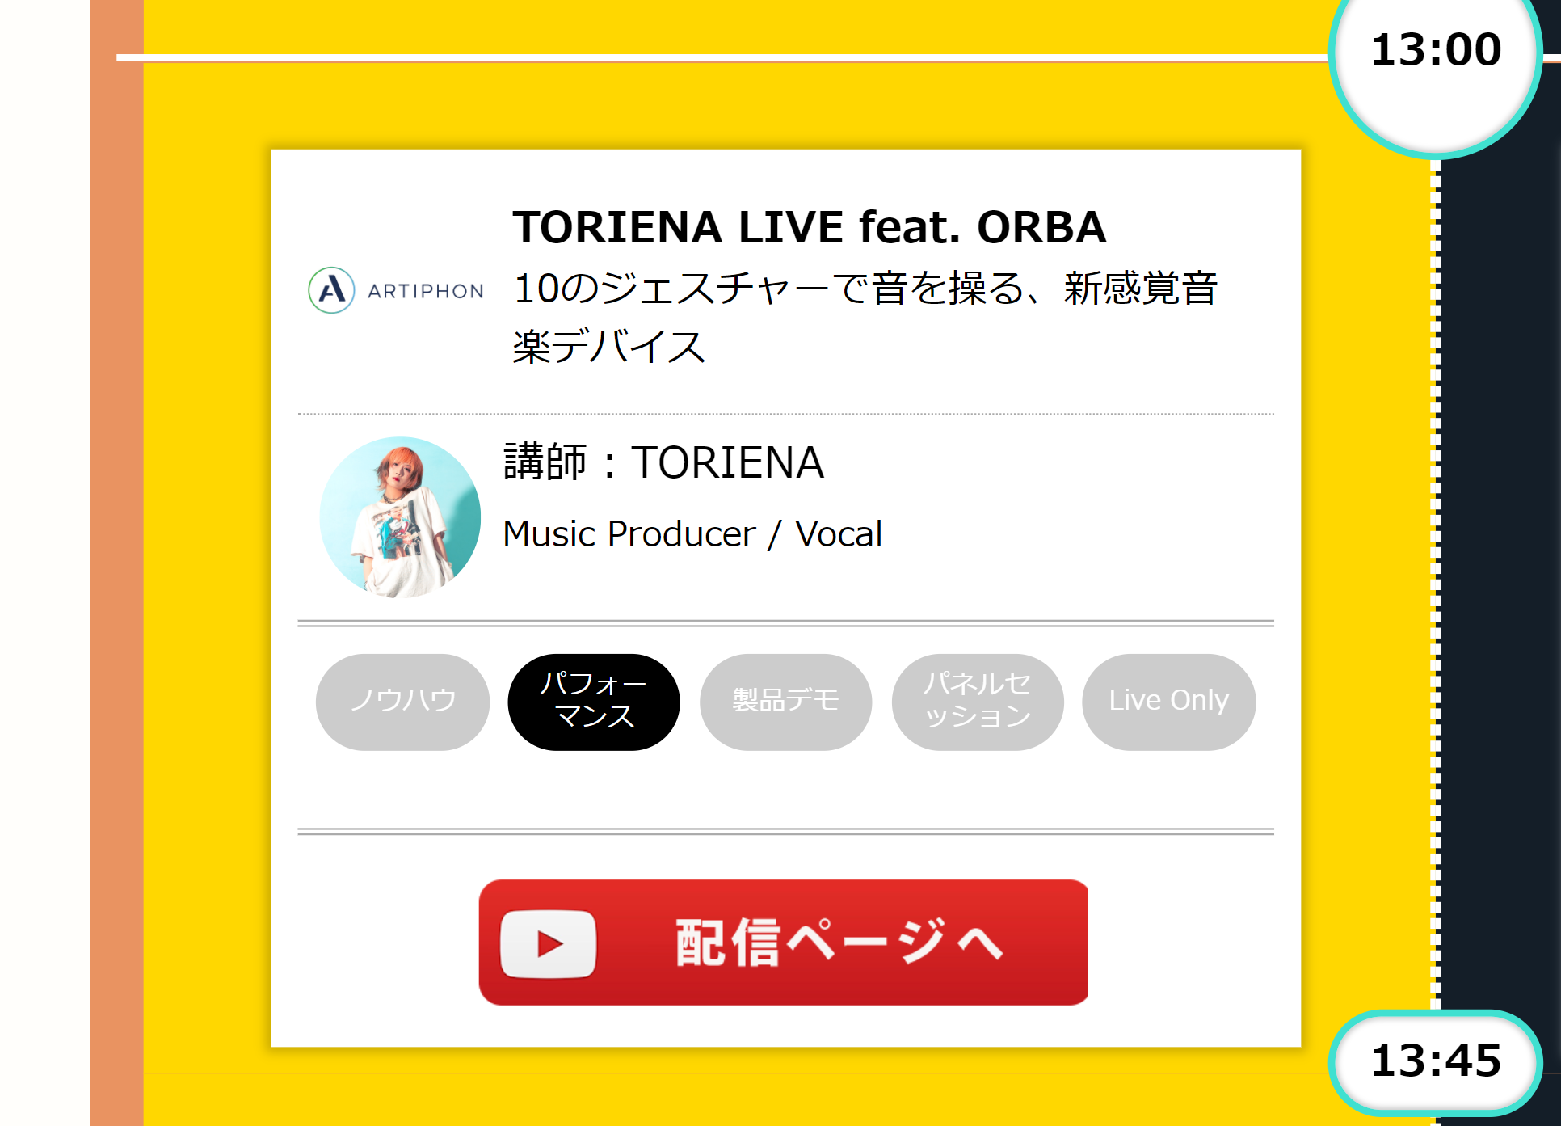
Task: Click the white horizontal line beside 13:00
Action: 722,57
